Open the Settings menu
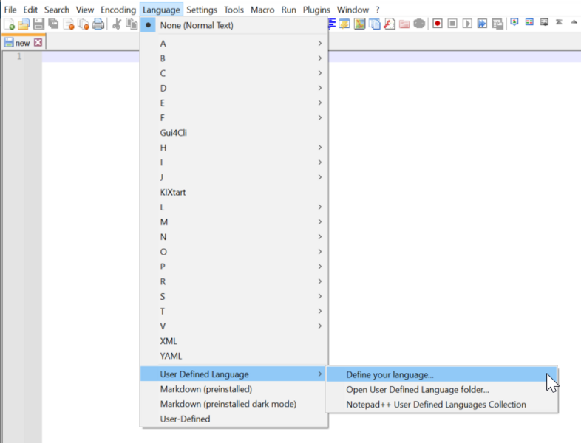The image size is (581, 443). pos(202,10)
